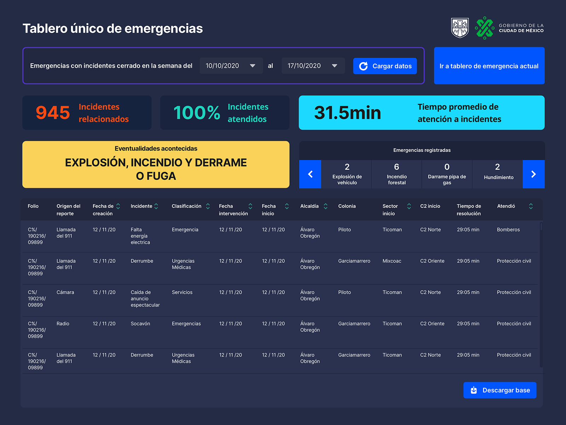Image resolution: width=566 pixels, height=425 pixels.
Task: Open the end date 17/10/2020 dropdown
Action: click(x=313, y=66)
